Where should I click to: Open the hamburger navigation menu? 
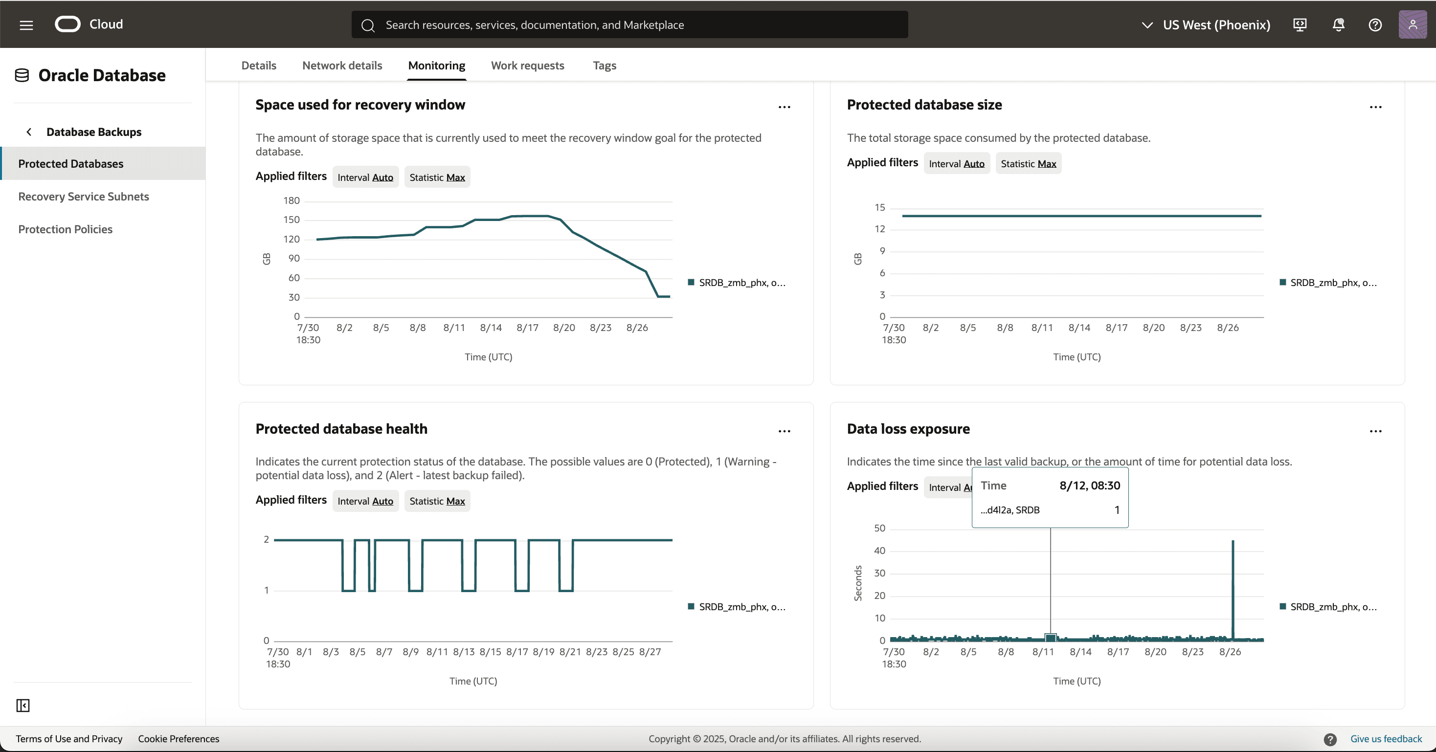26,25
